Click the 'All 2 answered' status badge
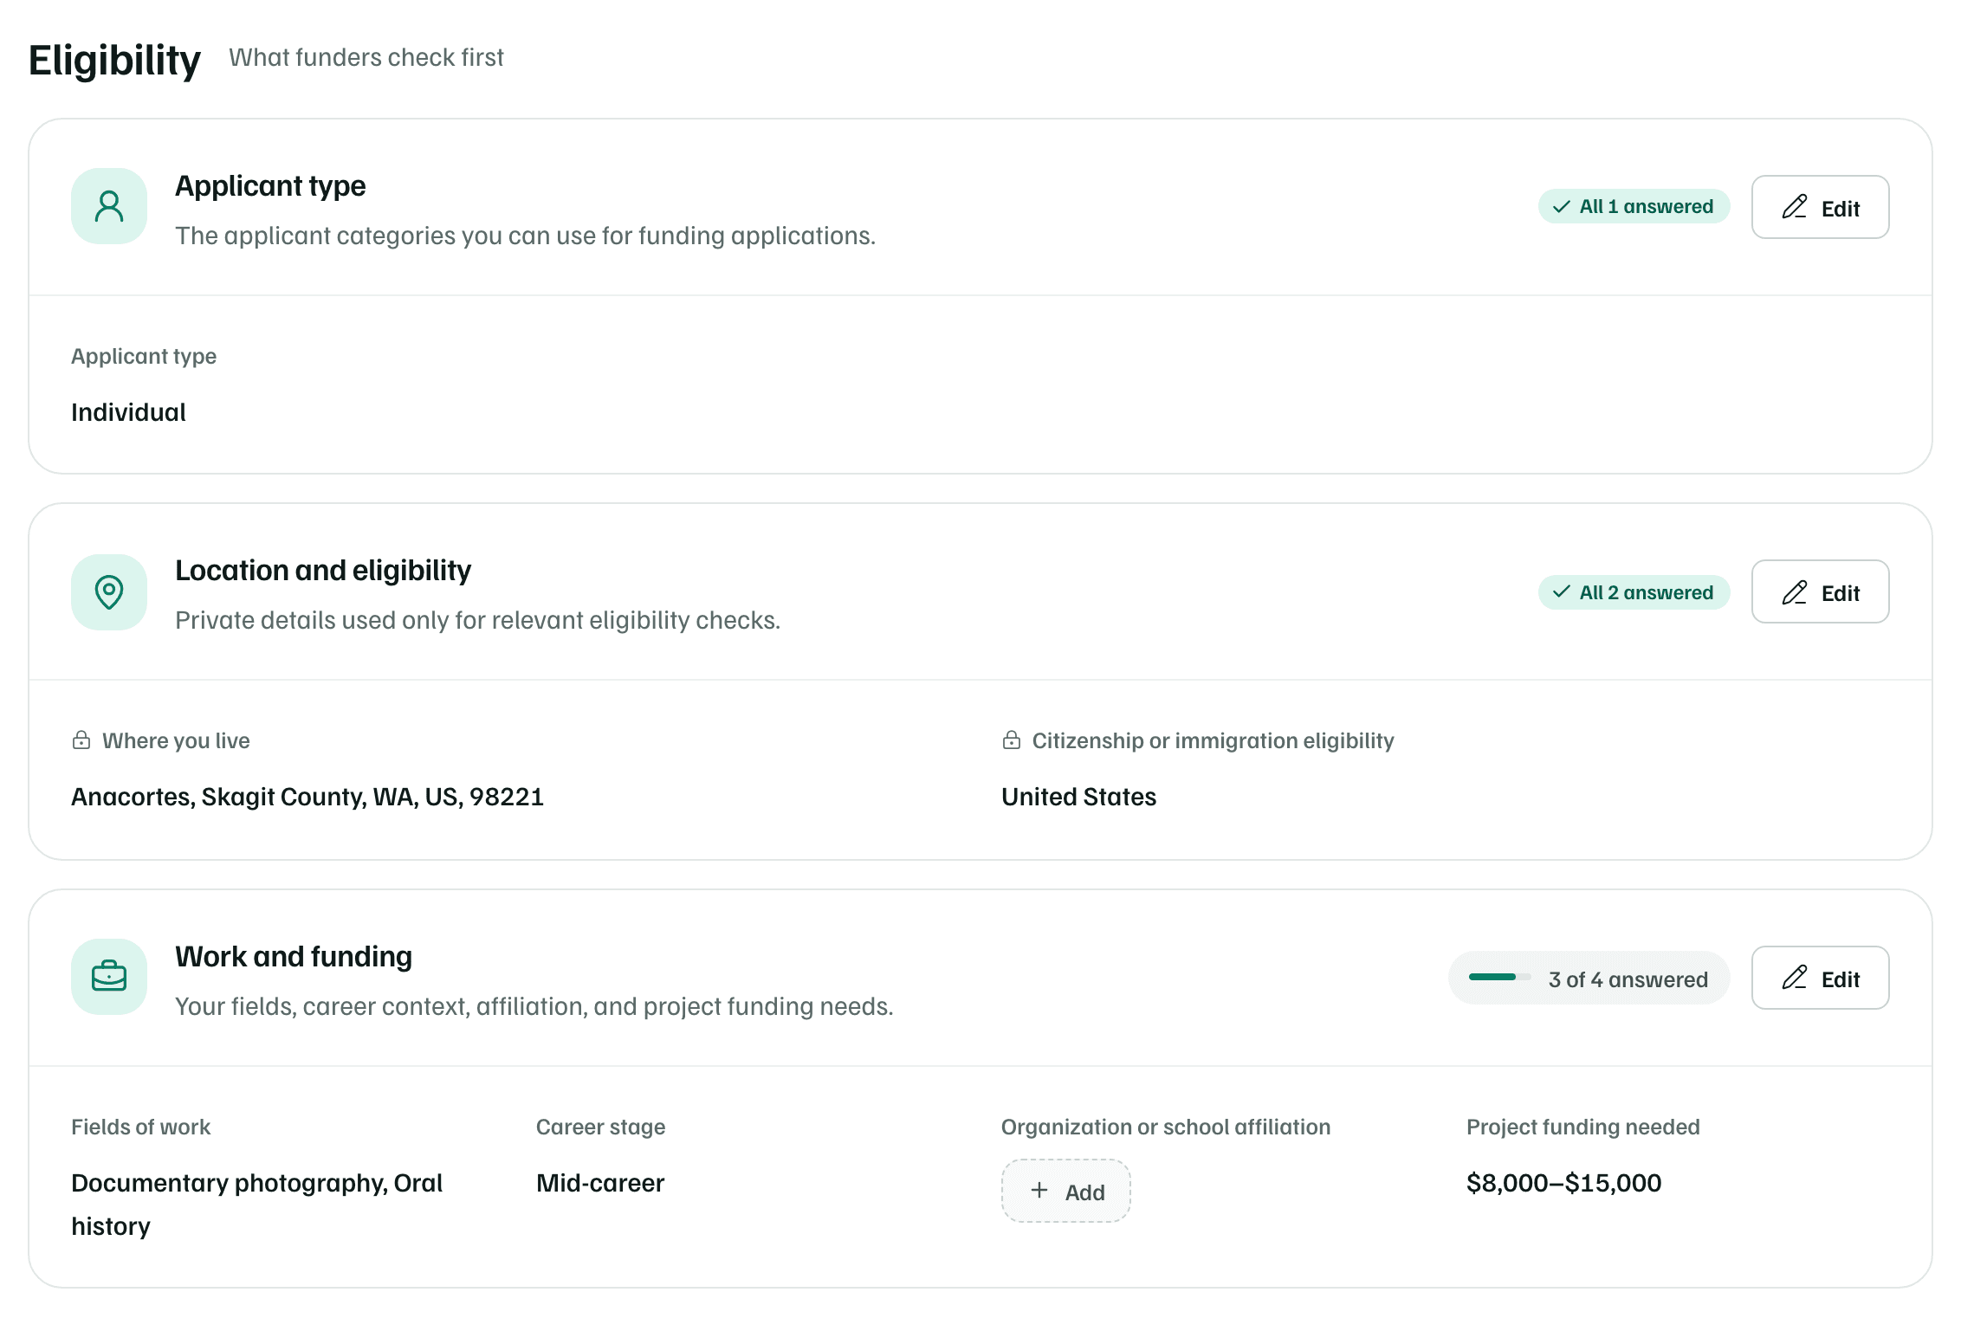1961x1318 pixels. pyautogui.click(x=1634, y=592)
